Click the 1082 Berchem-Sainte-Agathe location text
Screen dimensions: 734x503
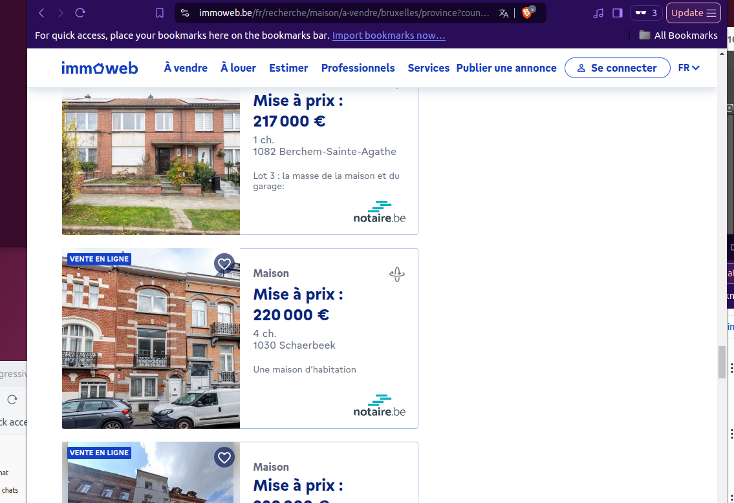[325, 152]
